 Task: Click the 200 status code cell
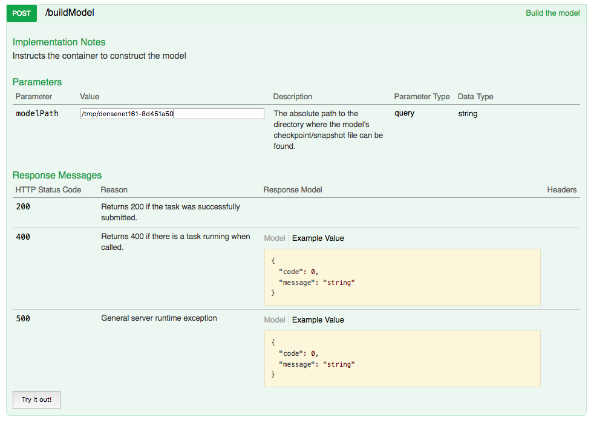[x=23, y=206]
